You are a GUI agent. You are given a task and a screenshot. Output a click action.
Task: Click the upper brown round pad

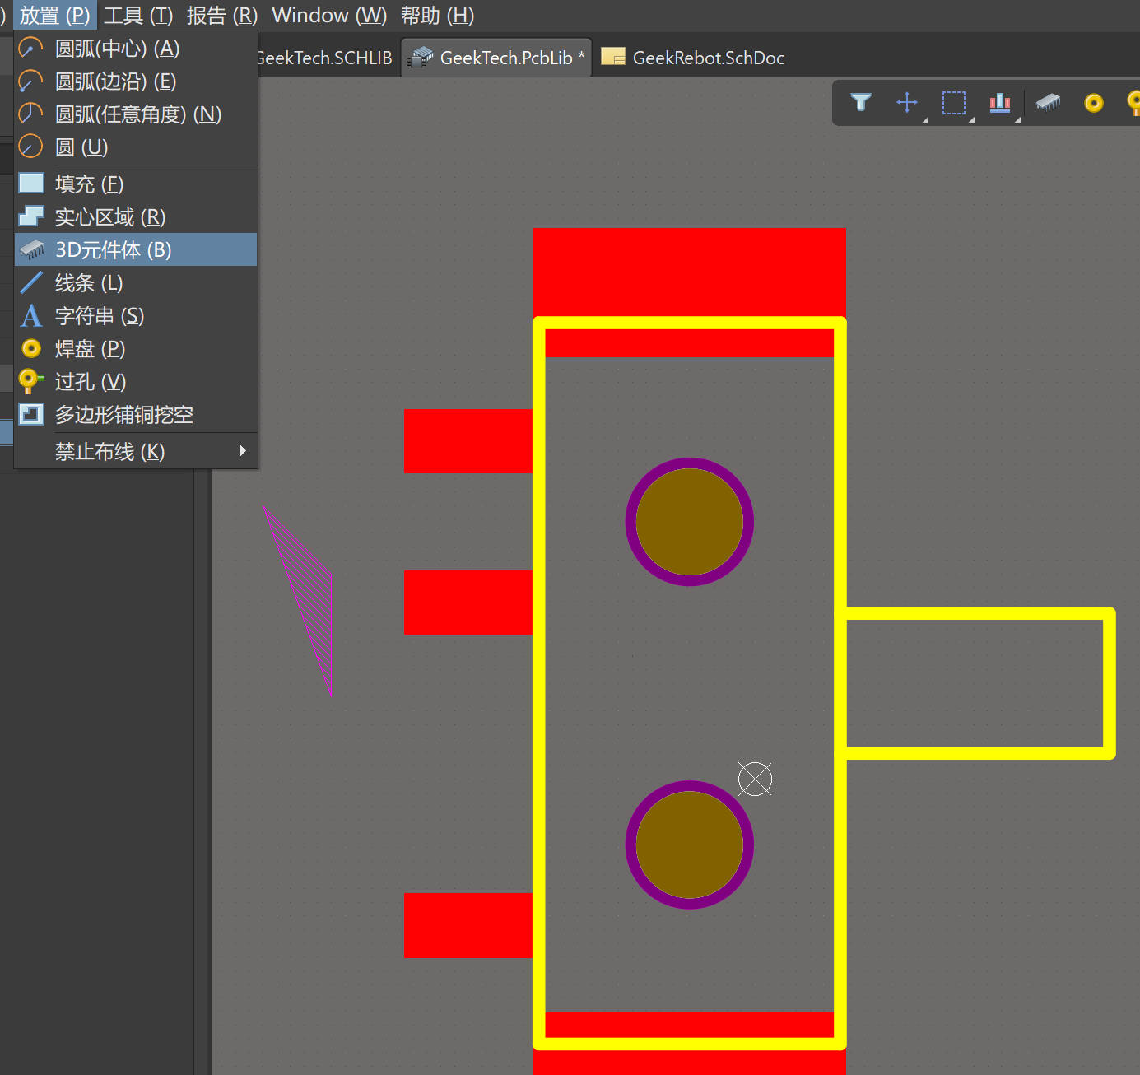(689, 522)
